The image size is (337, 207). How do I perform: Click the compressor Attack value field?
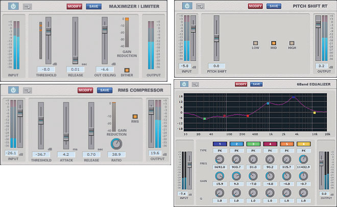(x=66, y=153)
